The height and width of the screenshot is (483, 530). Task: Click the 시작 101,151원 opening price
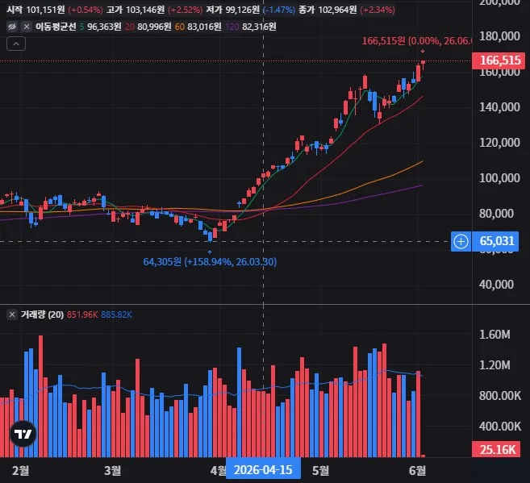point(35,10)
